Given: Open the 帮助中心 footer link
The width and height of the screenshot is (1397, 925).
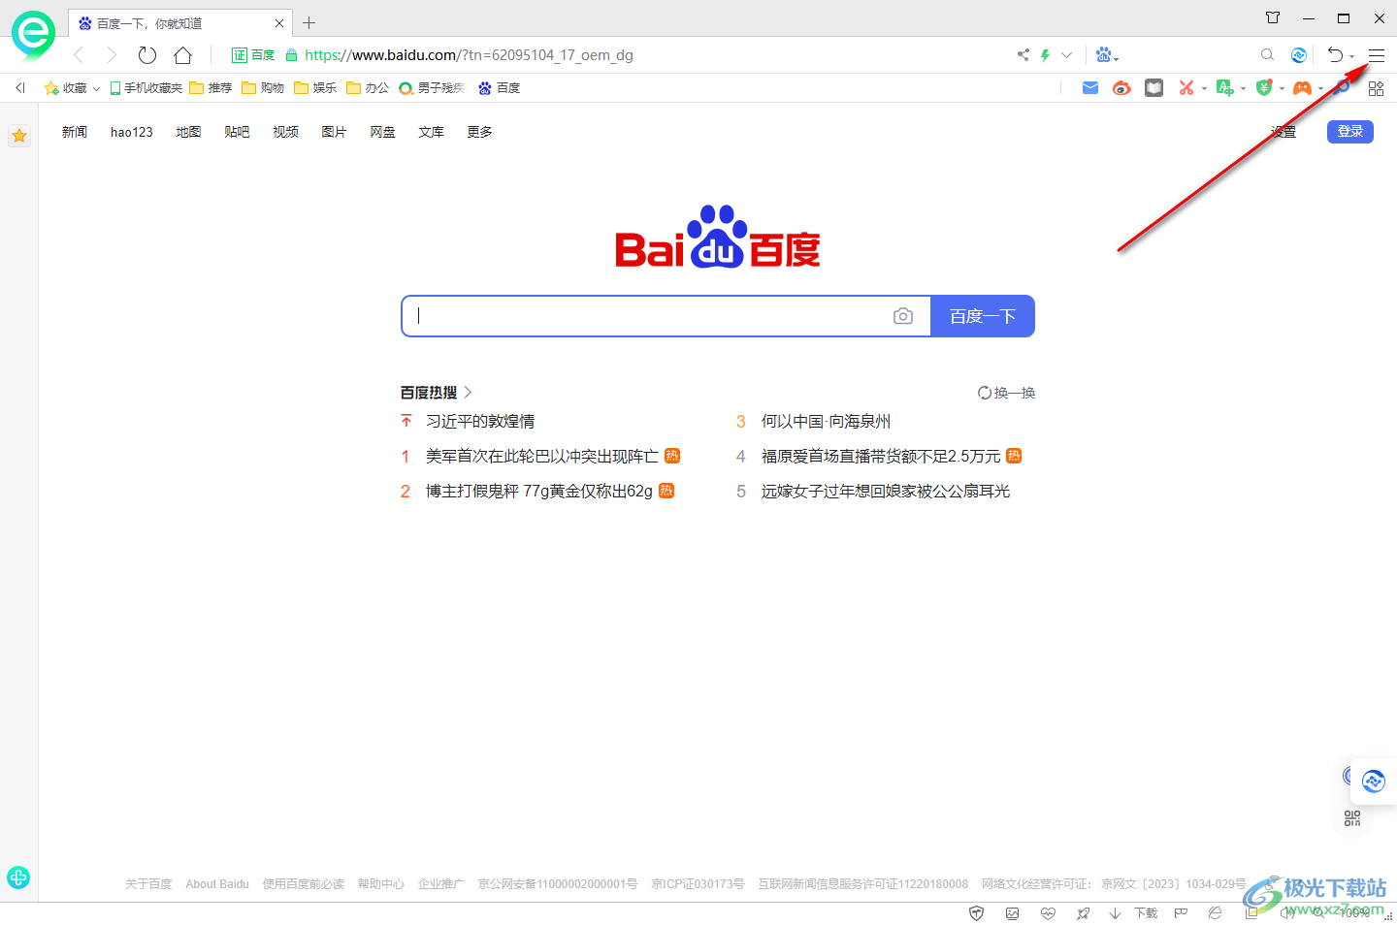Looking at the screenshot, I should click(x=381, y=884).
